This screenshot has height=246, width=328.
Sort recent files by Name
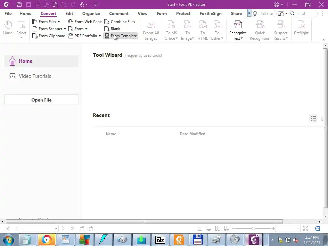click(x=111, y=134)
